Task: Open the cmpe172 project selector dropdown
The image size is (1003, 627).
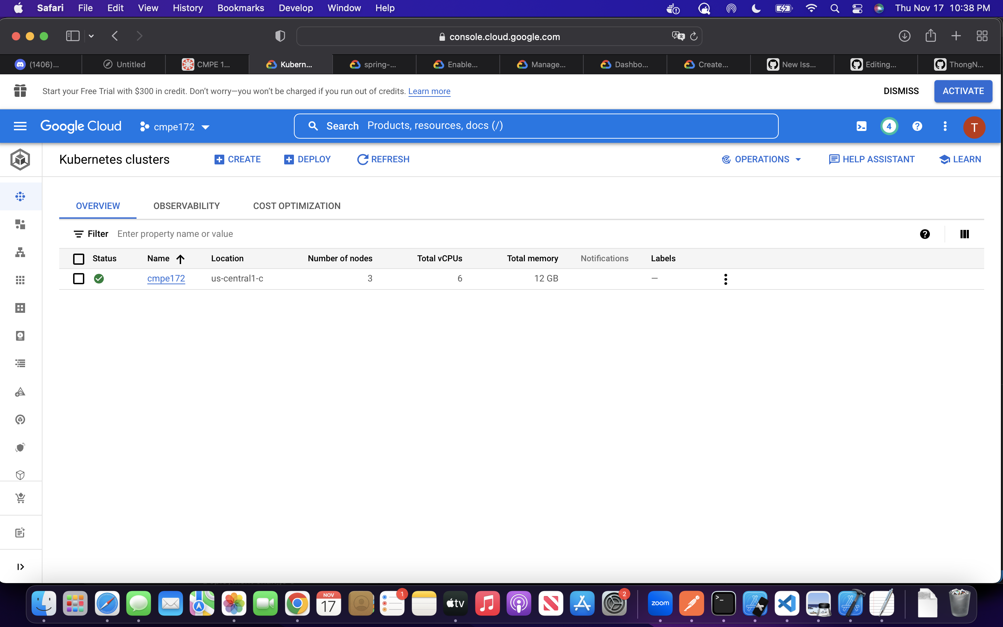Action: [175, 127]
